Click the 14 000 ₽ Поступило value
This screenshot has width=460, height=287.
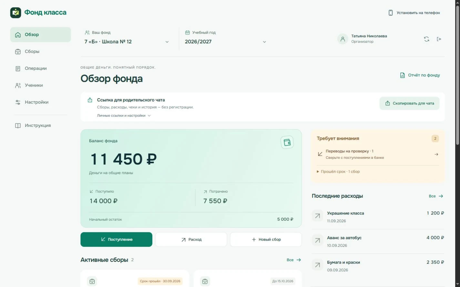103,201
